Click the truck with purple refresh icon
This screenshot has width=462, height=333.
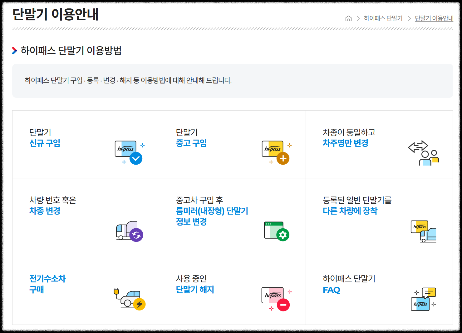pos(130,231)
